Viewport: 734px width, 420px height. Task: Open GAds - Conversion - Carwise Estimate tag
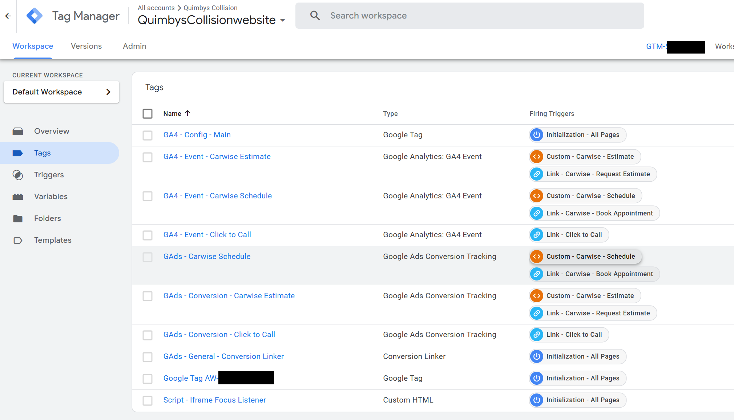click(x=229, y=296)
